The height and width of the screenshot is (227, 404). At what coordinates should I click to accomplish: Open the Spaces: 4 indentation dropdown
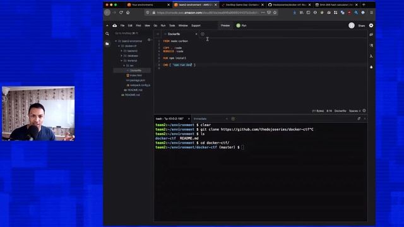(x=355, y=111)
